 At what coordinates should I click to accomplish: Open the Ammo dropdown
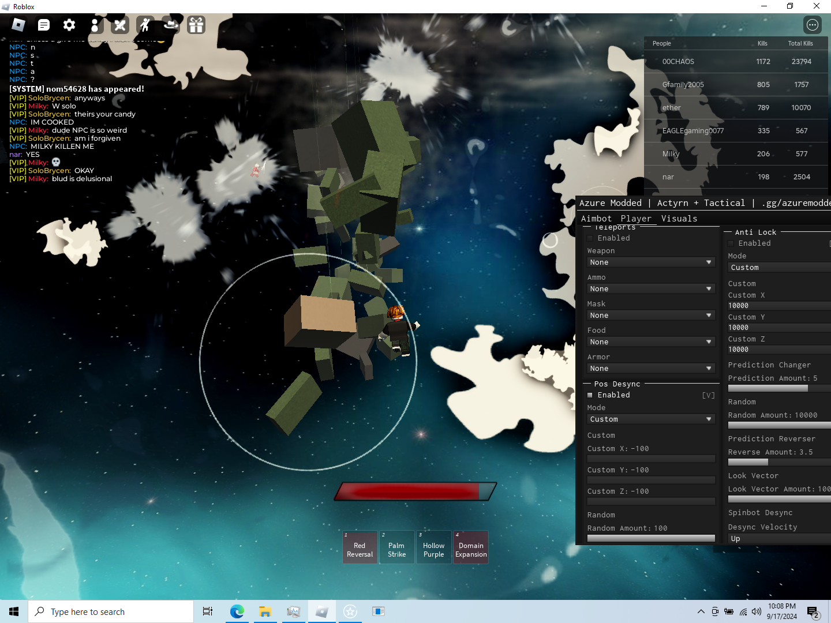[651, 289]
